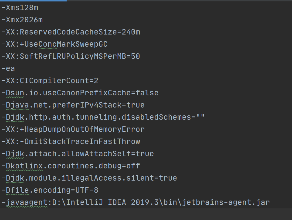
Task: Click the illegalAccess.silent=true line
Action: (89, 178)
